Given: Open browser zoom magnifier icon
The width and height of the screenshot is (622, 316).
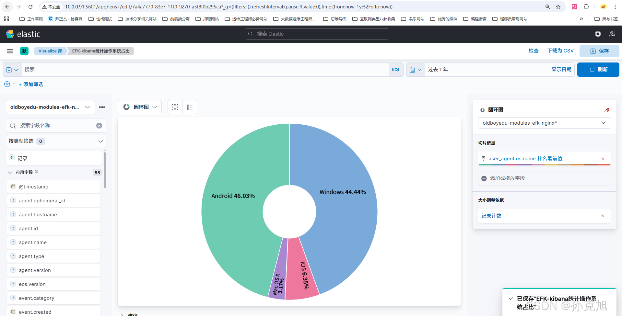Looking at the screenshot, I should pos(548,7).
